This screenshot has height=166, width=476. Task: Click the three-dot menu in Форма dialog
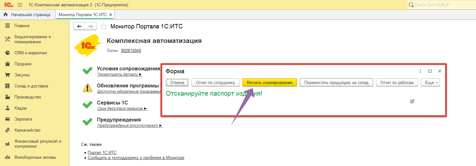420,71
